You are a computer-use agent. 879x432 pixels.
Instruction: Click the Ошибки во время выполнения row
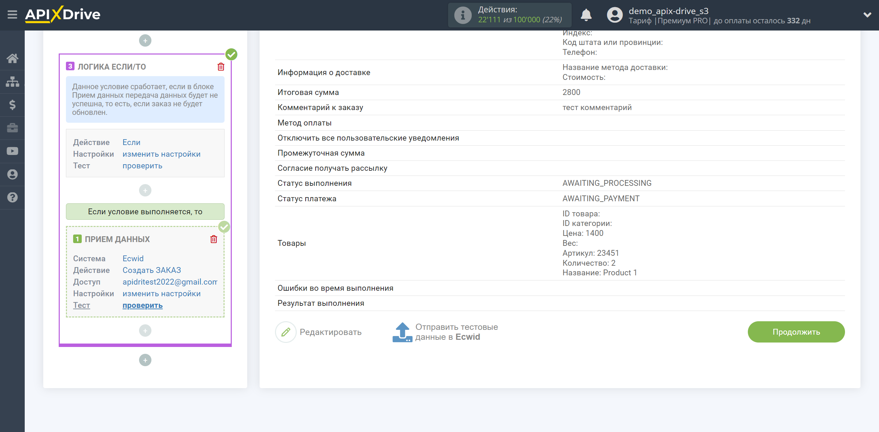click(560, 288)
